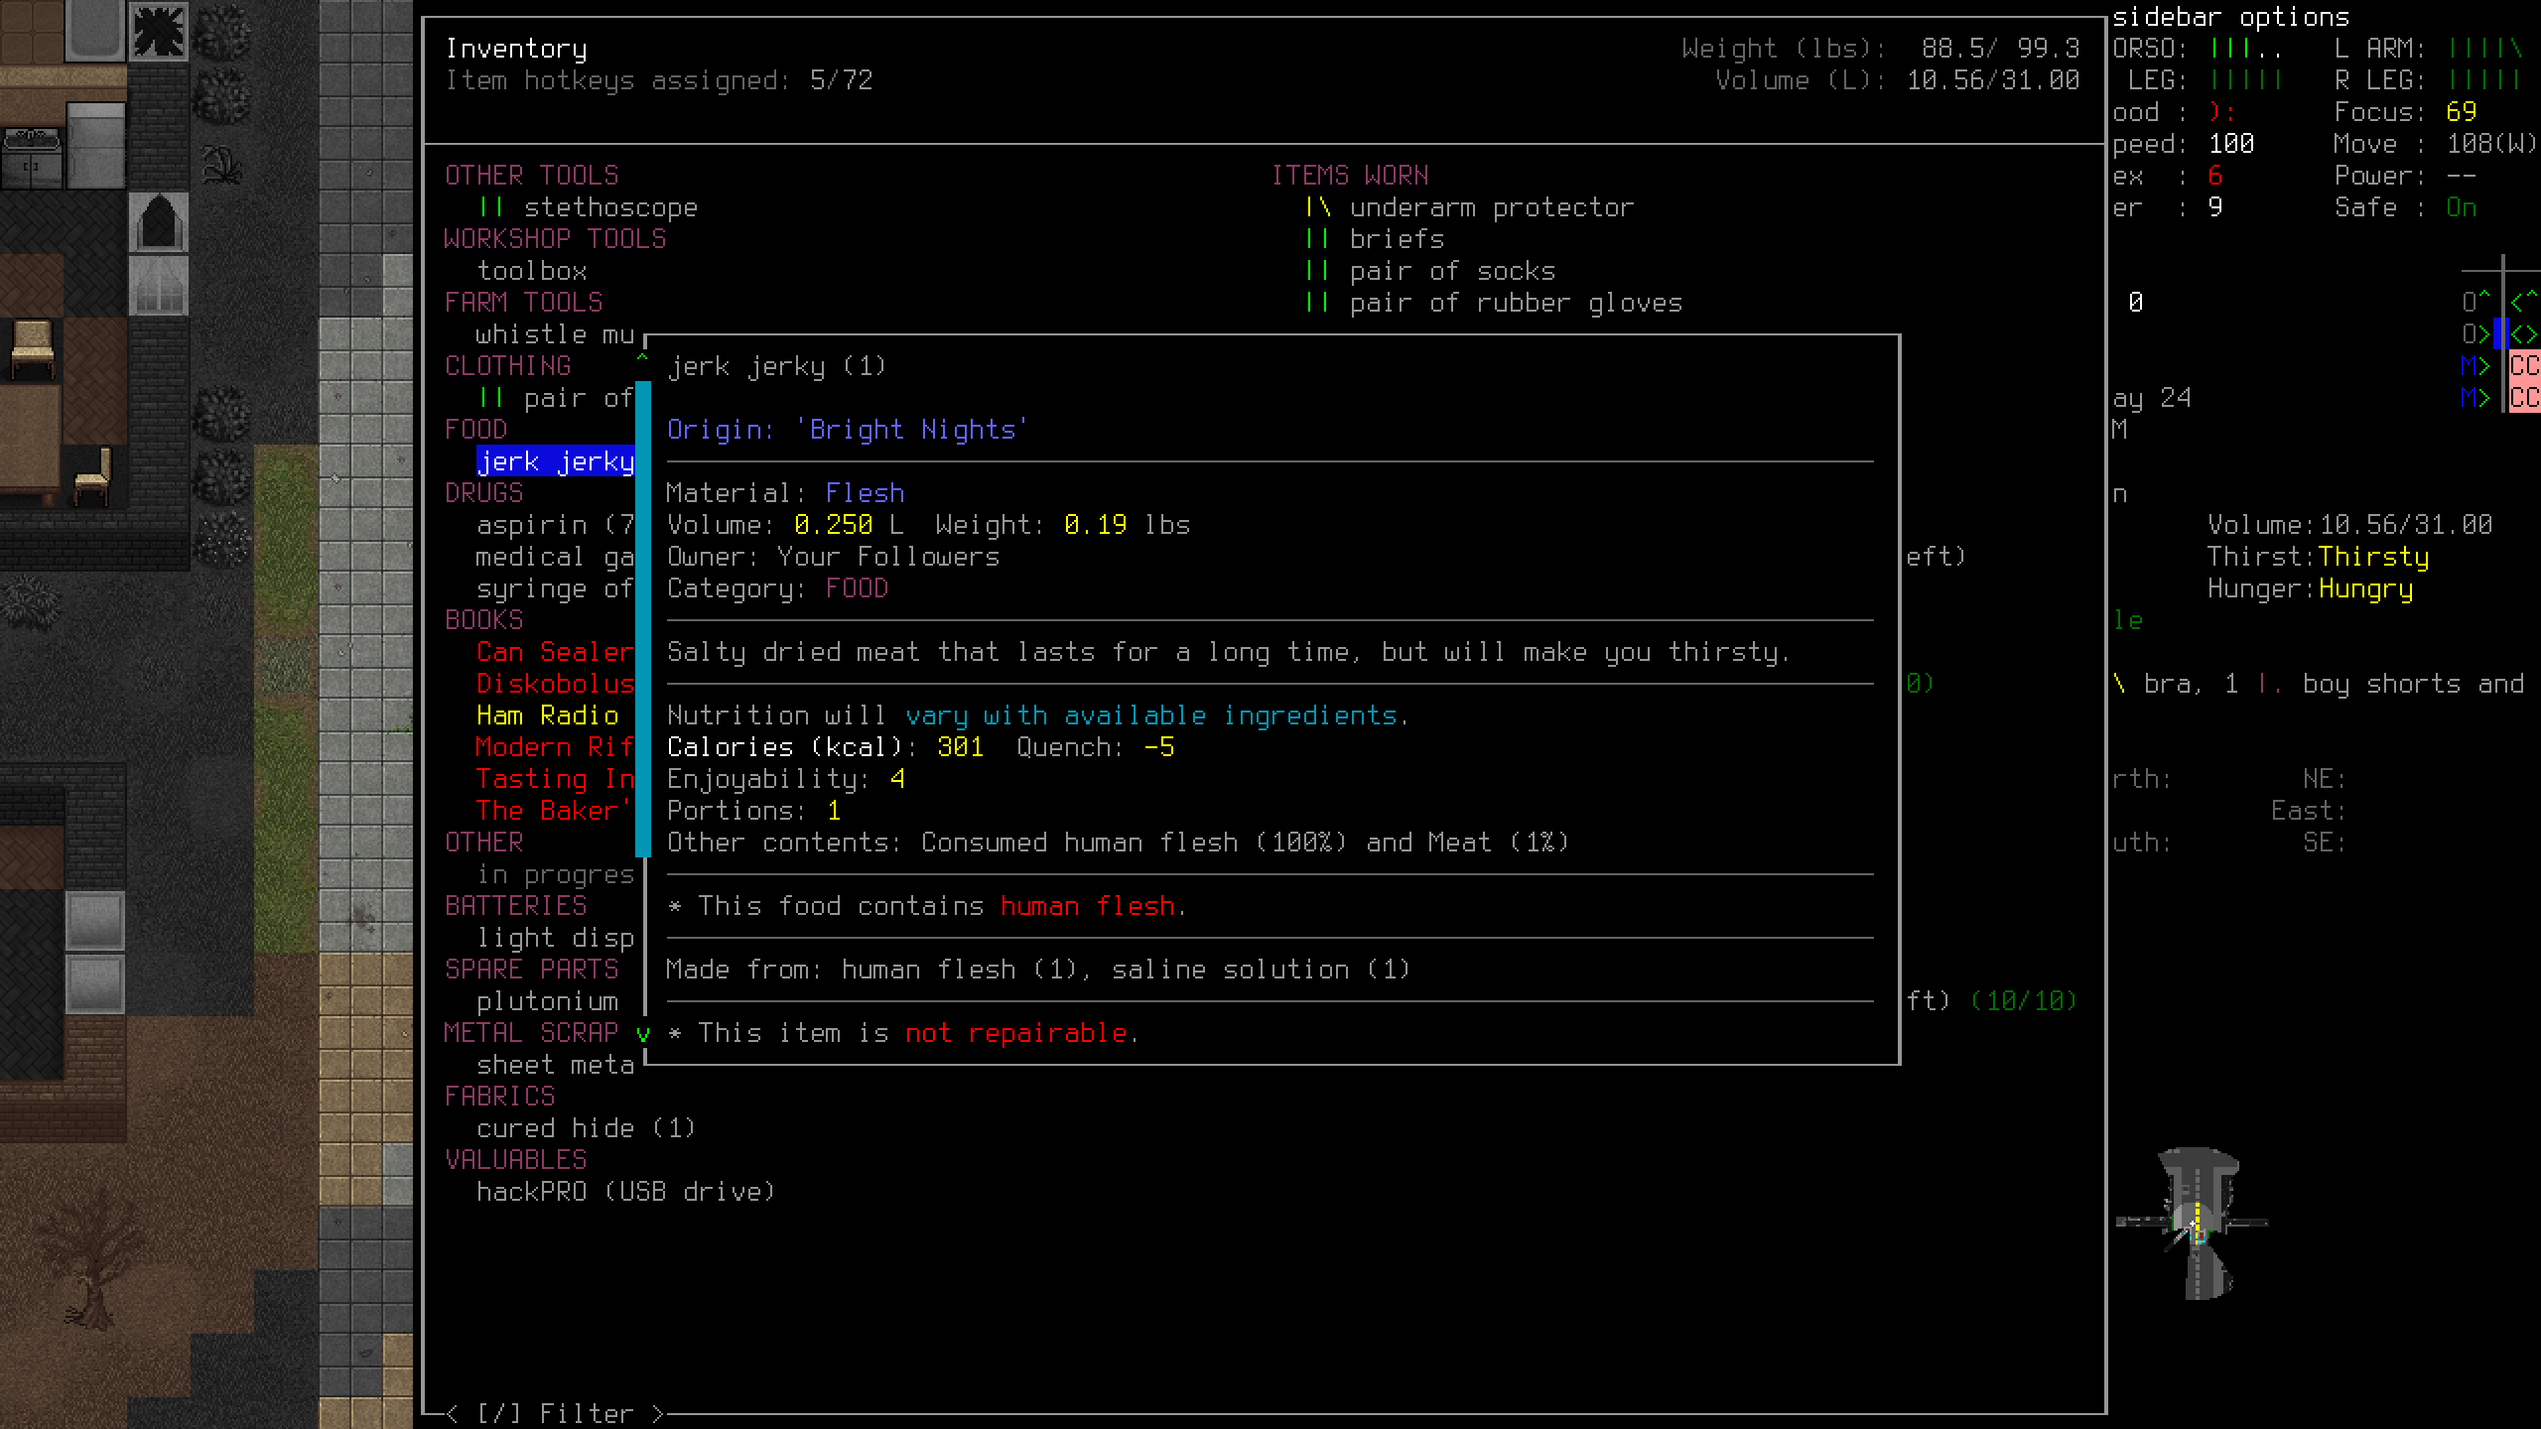This screenshot has width=2541, height=1429.
Task: Click the Thirst: Thirsty status in sidebar
Action: [2318, 557]
